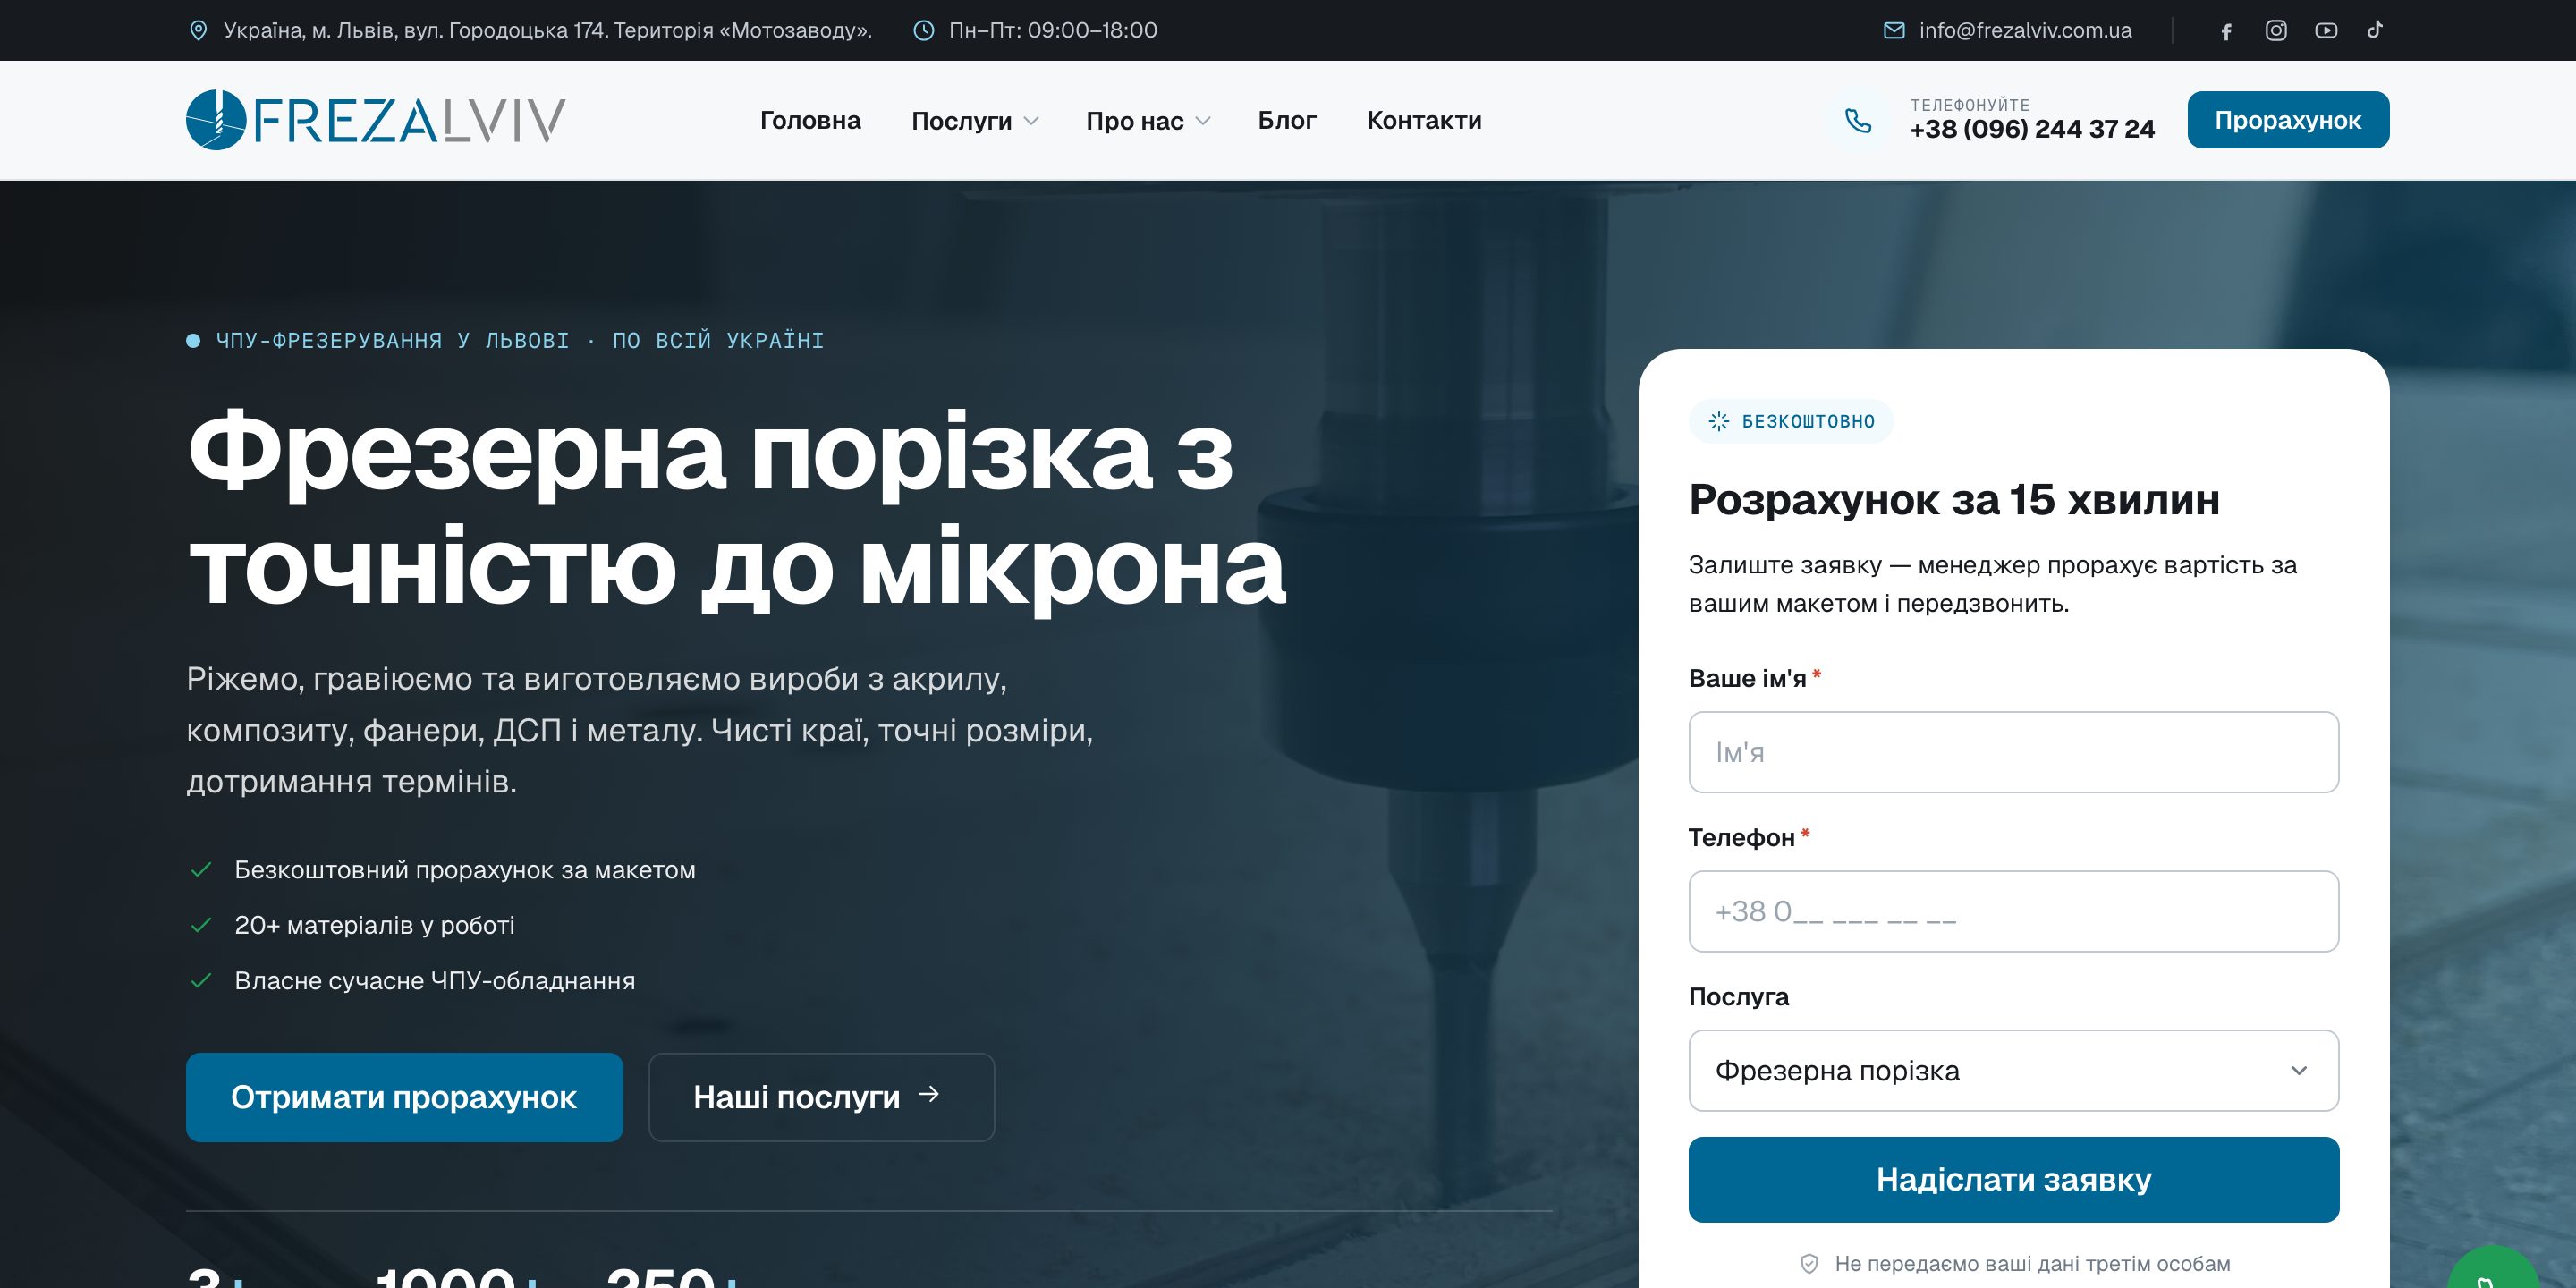Open Про нас menu item
The height and width of the screenshot is (1288, 2576).
point(1134,121)
